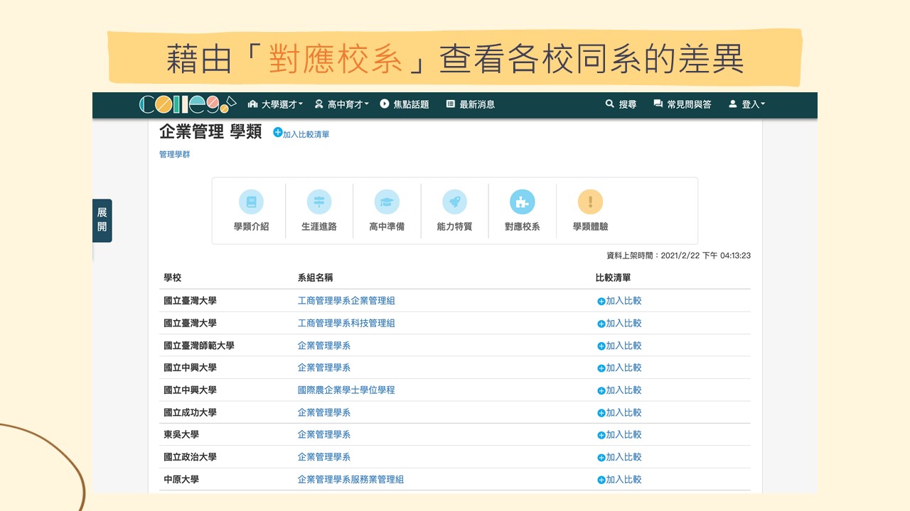
Task: Open the 高中準備 graduation cap icon
Action: pos(387,202)
